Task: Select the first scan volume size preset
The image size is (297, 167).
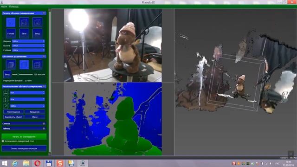Action: (x=11, y=22)
